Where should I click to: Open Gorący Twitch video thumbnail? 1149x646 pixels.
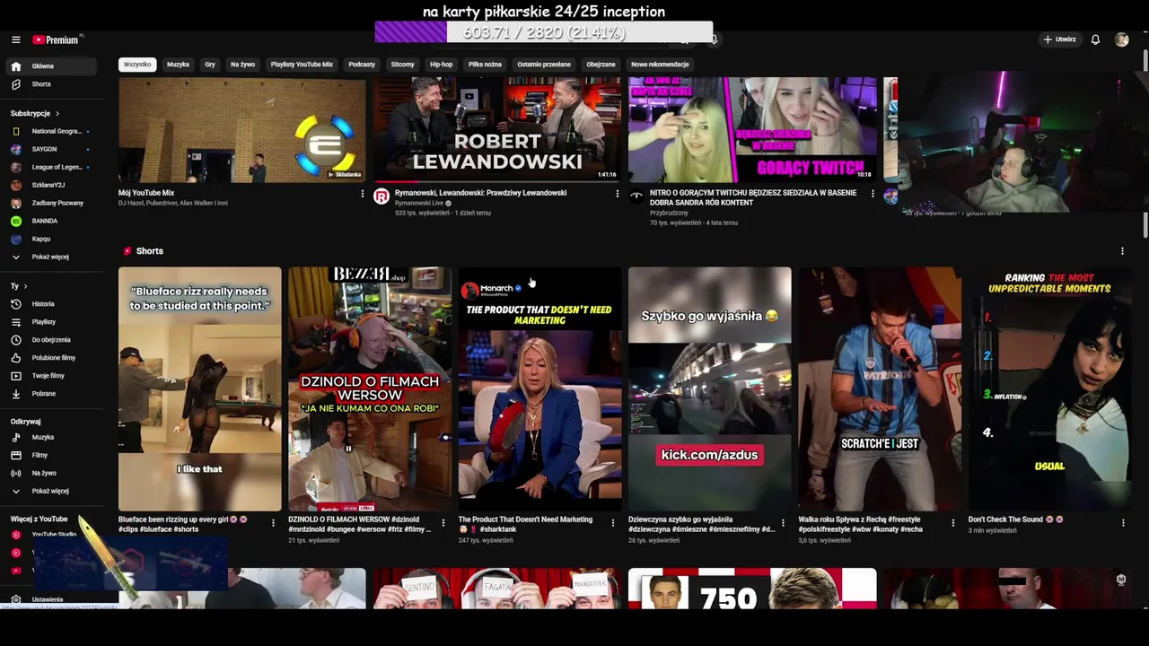point(752,130)
